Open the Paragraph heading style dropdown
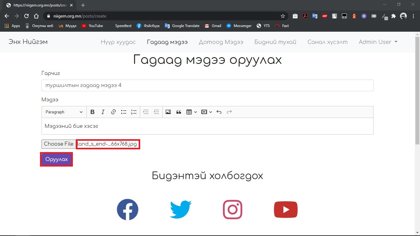Image resolution: width=420 pixels, height=236 pixels. 64,112
